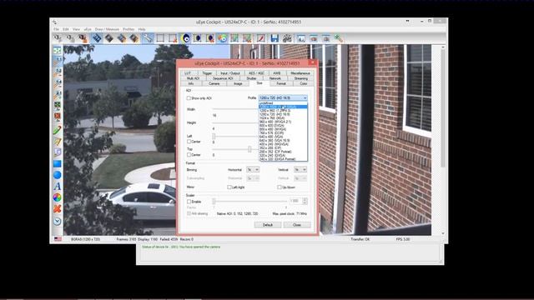The height and width of the screenshot is (300, 534).
Task: Switch to the Format tab
Action: [281, 83]
